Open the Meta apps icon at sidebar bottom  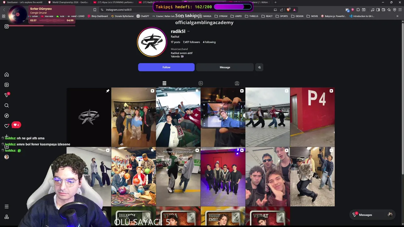(7, 217)
